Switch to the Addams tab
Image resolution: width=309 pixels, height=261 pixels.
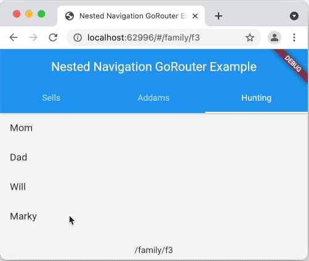click(154, 98)
